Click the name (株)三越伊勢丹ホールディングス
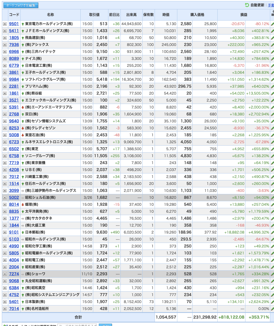Image resolution: width=274 pixels, height=326 pixels. pos(51,191)
